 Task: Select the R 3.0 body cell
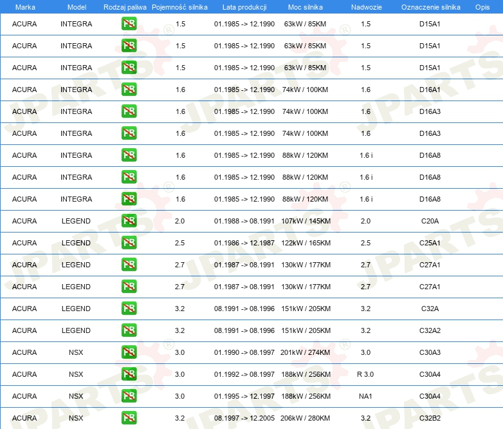(x=365, y=374)
